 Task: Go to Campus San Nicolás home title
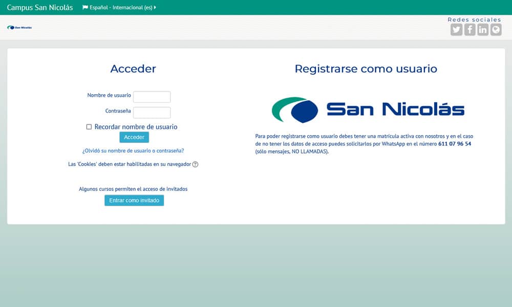(x=40, y=8)
